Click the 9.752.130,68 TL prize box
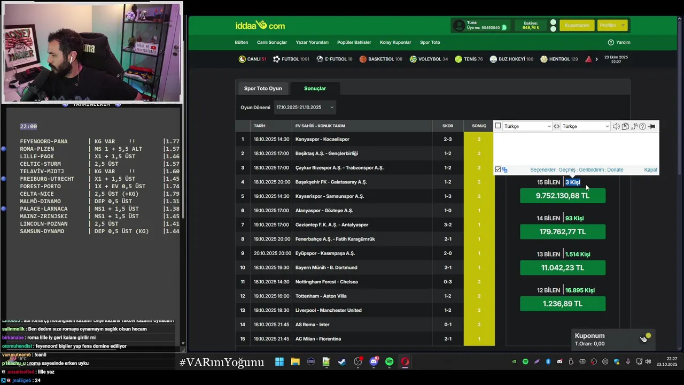 point(563,196)
